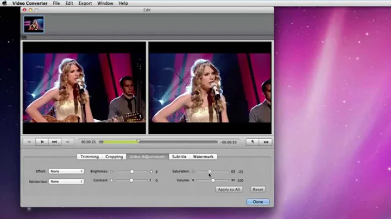Click the Reset button
This screenshot has width=391, height=219.
click(x=258, y=189)
